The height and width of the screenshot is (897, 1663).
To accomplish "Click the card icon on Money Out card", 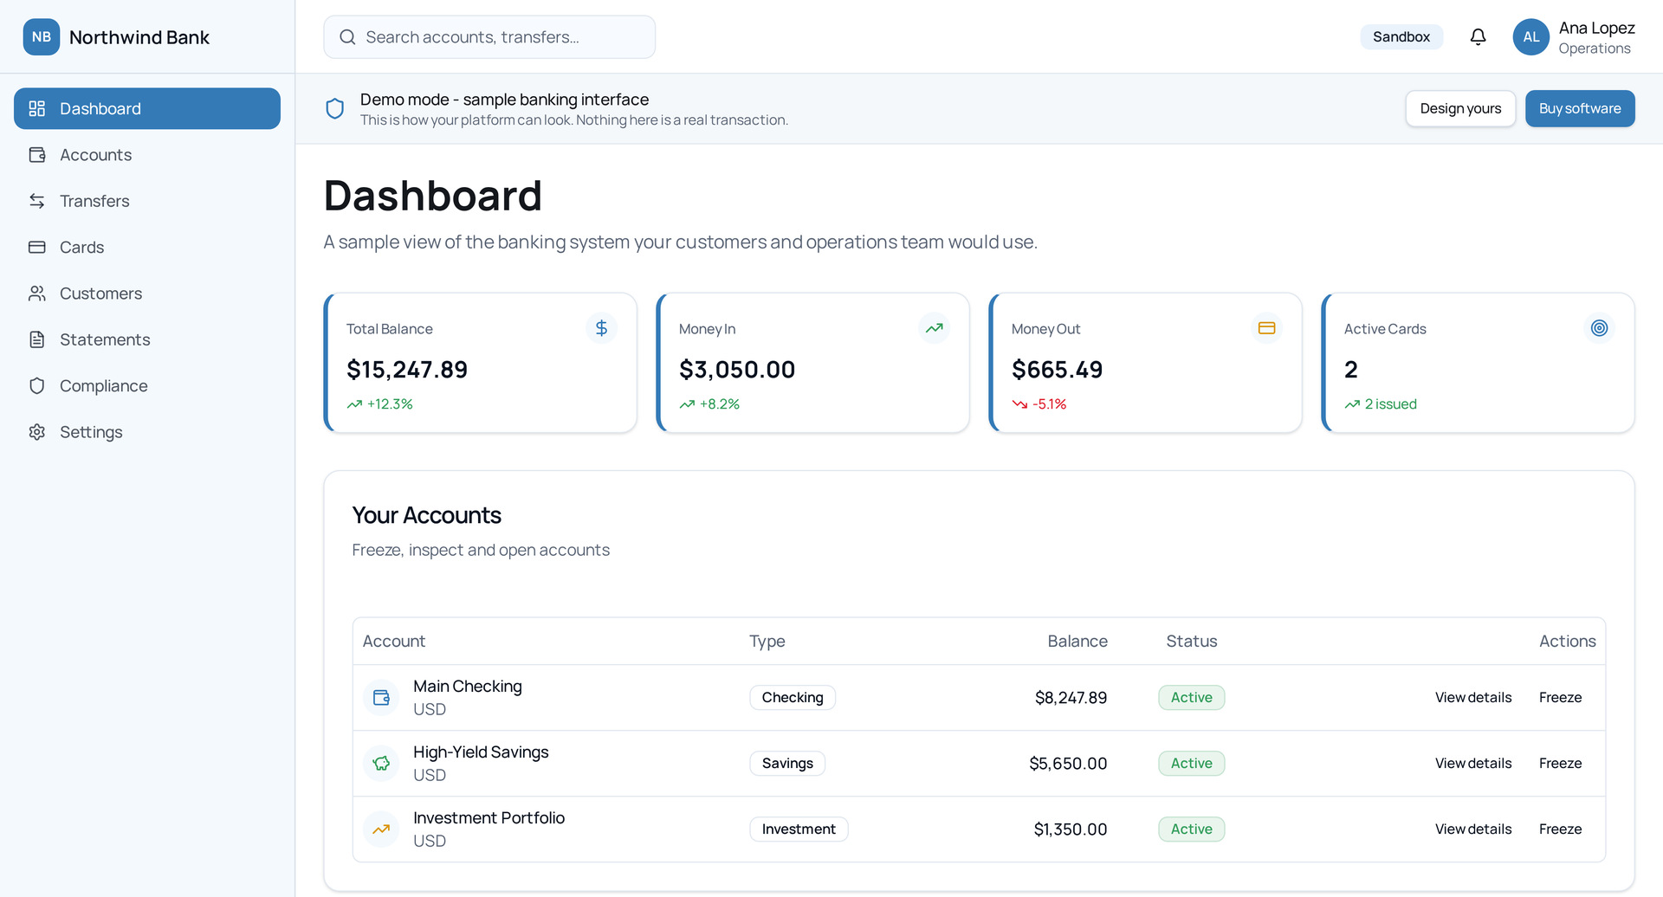I will [1266, 328].
